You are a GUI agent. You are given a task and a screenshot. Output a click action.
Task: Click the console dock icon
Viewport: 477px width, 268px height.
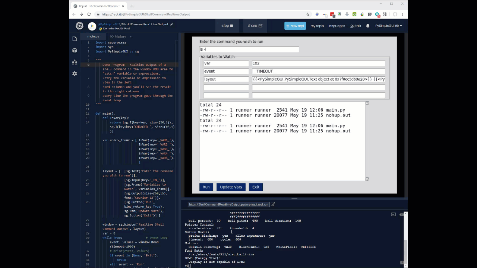[393, 214]
